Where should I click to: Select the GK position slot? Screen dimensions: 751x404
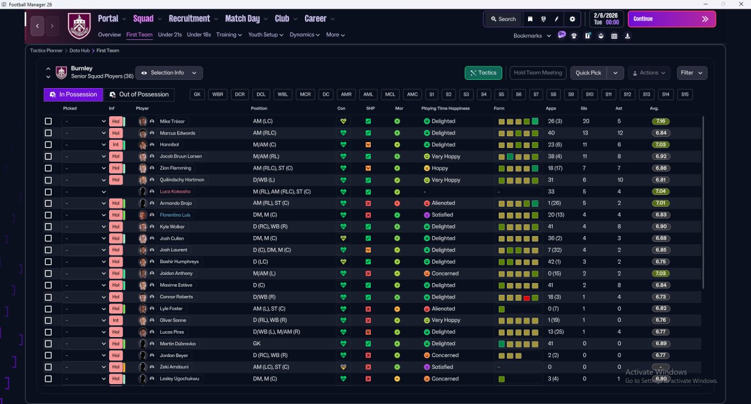(x=197, y=95)
